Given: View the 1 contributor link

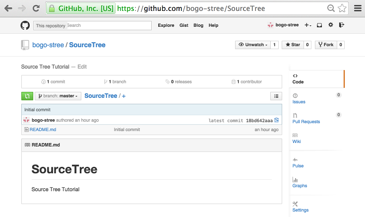Looking at the screenshot, I should click(x=246, y=81).
